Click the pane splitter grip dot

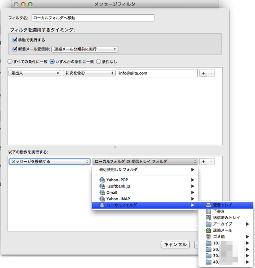point(115,147)
